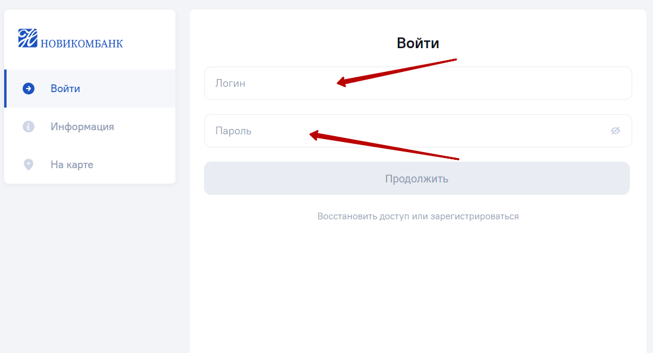Open the На карте sidebar item
Image resolution: width=653 pixels, height=353 pixels.
[x=90, y=165]
